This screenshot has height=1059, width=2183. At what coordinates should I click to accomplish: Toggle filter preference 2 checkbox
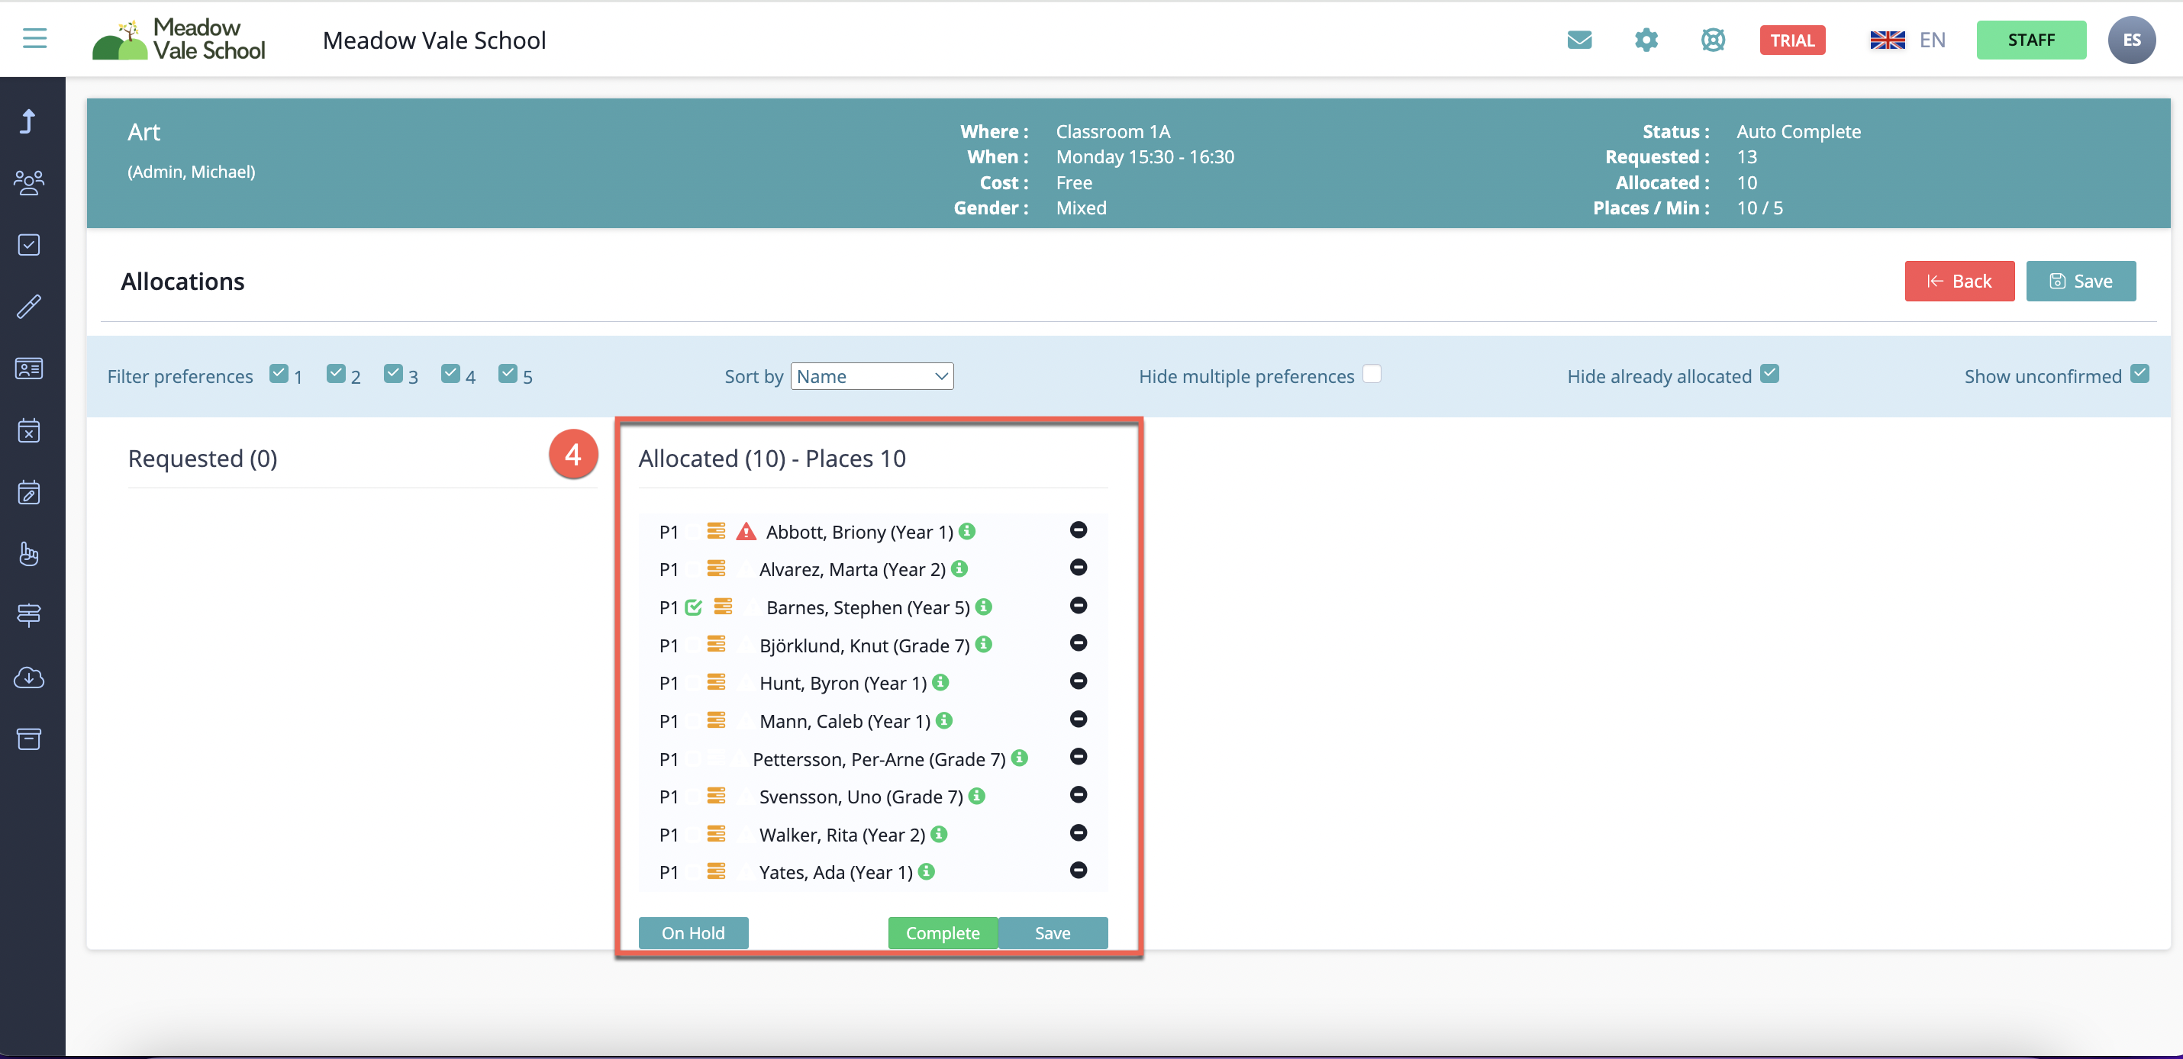pyautogui.click(x=337, y=374)
